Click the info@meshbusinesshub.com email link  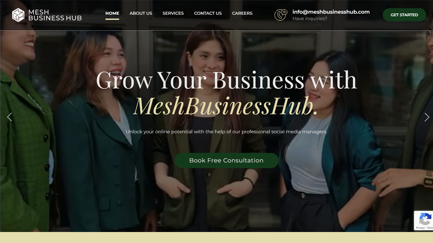coord(331,12)
